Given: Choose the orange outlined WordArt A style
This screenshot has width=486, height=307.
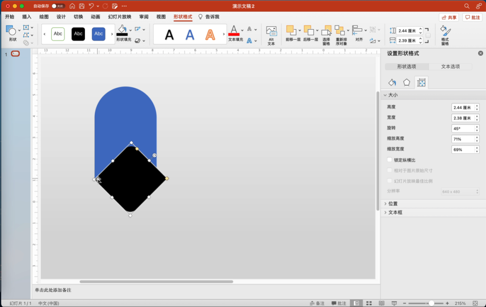Looking at the screenshot, I should pyautogui.click(x=210, y=35).
